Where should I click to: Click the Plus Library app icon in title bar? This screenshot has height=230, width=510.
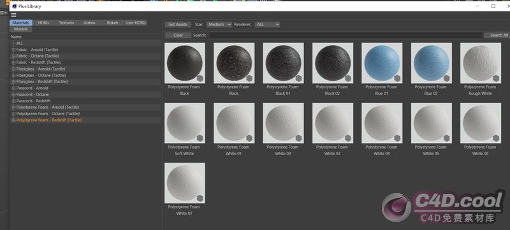click(14, 6)
